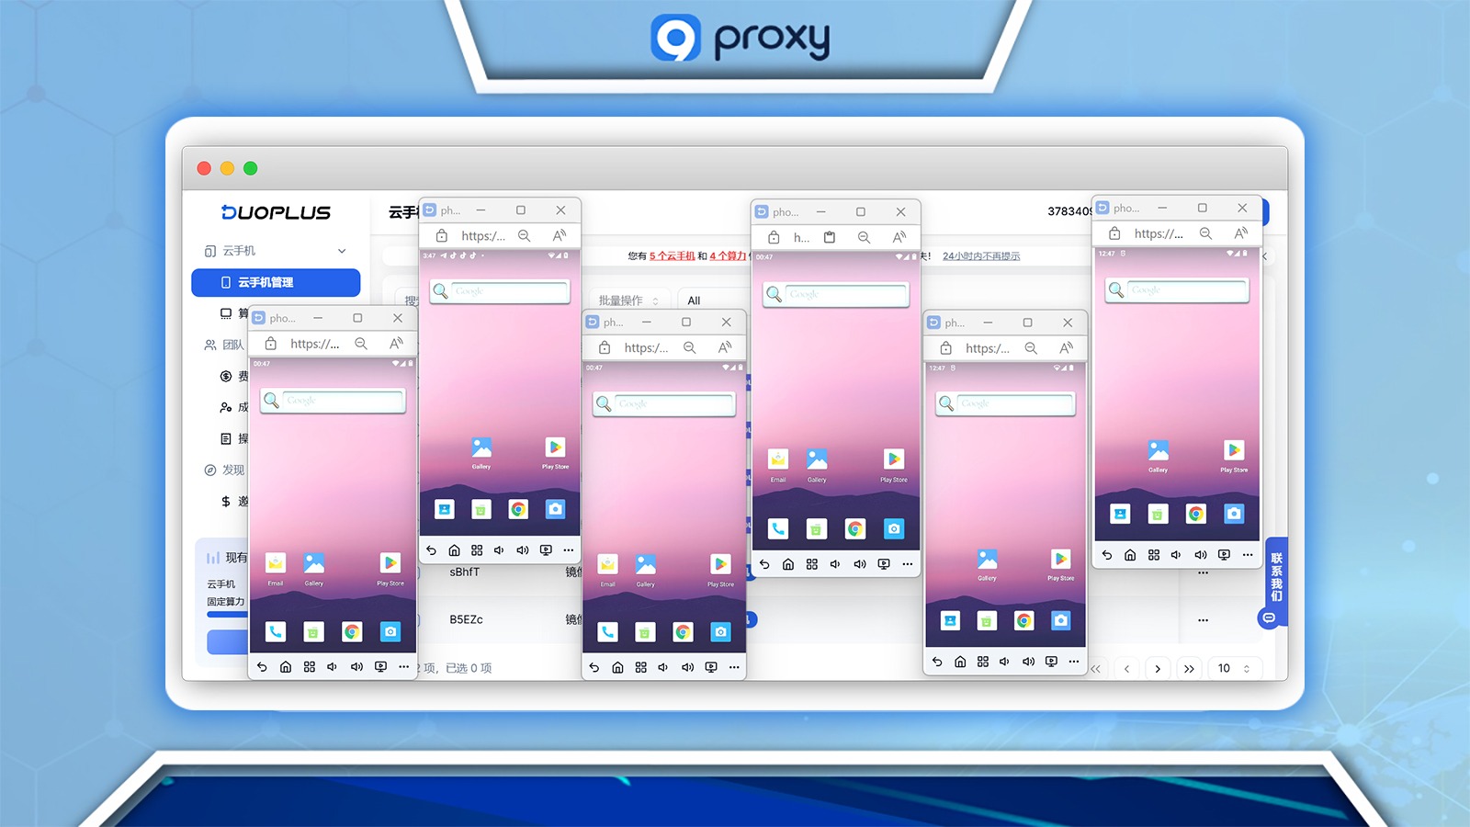Switch to the All tab
This screenshot has height=827, width=1470.
click(x=694, y=300)
